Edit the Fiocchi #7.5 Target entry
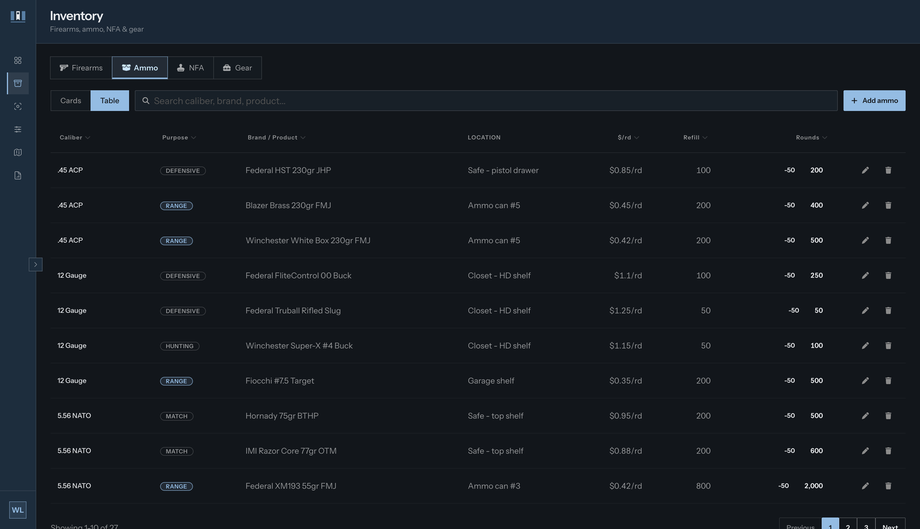The image size is (920, 529). click(865, 381)
